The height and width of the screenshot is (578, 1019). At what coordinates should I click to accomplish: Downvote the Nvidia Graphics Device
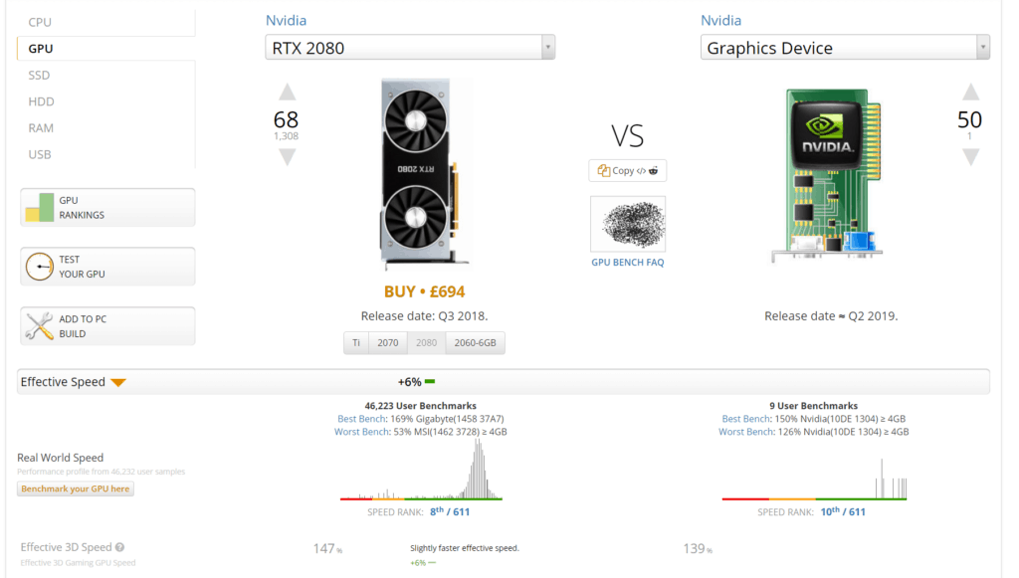(x=970, y=157)
